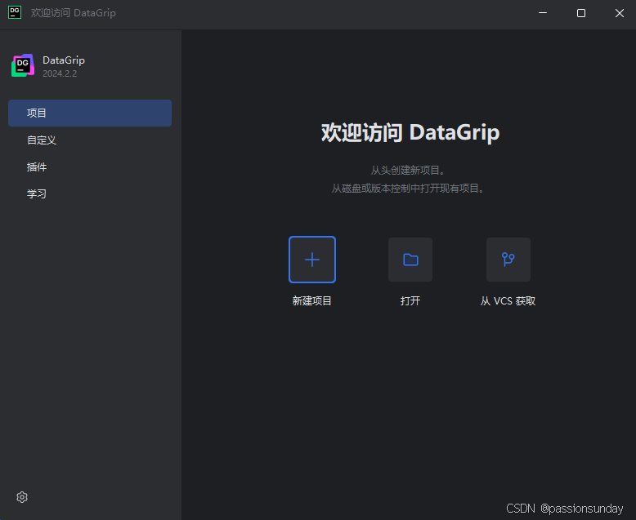Click the 新建项目 label
636x520 pixels.
point(312,301)
